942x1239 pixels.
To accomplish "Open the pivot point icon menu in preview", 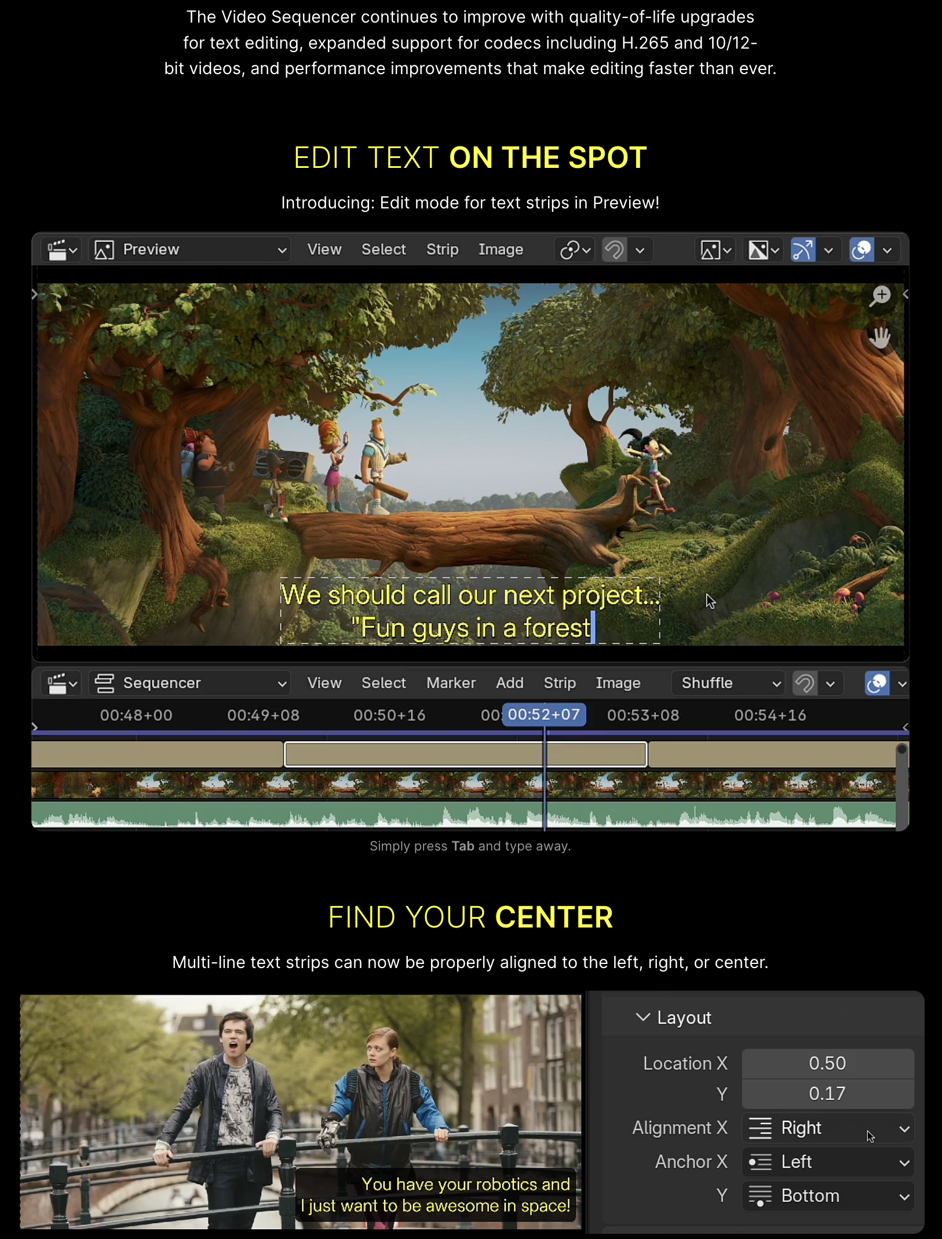I will 574,250.
